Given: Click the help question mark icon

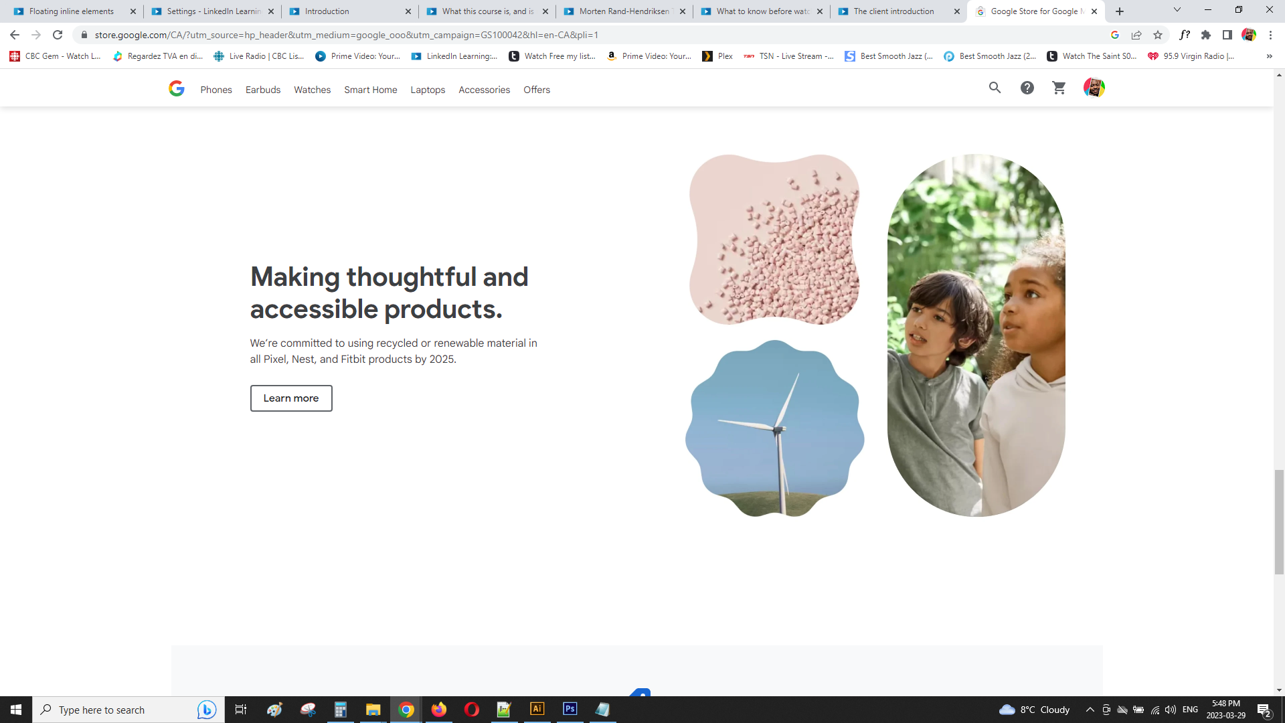Looking at the screenshot, I should click(x=1027, y=88).
